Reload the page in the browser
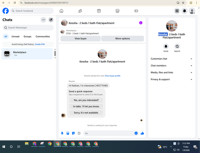 point(15,3)
